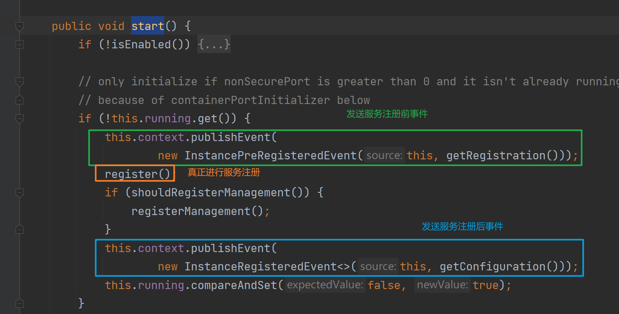
Task: Click the 'than' word in the comment
Action: 403,81
